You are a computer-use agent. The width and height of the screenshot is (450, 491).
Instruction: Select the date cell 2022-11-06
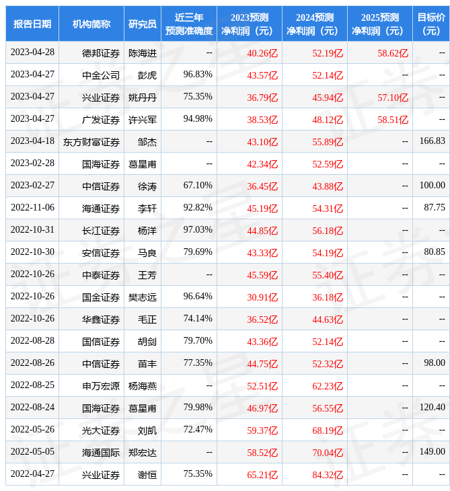pyautogui.click(x=32, y=208)
